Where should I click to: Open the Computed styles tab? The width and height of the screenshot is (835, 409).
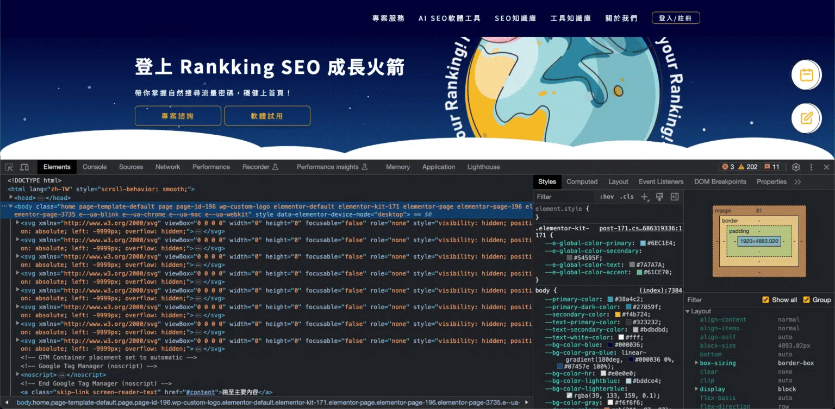tap(582, 182)
